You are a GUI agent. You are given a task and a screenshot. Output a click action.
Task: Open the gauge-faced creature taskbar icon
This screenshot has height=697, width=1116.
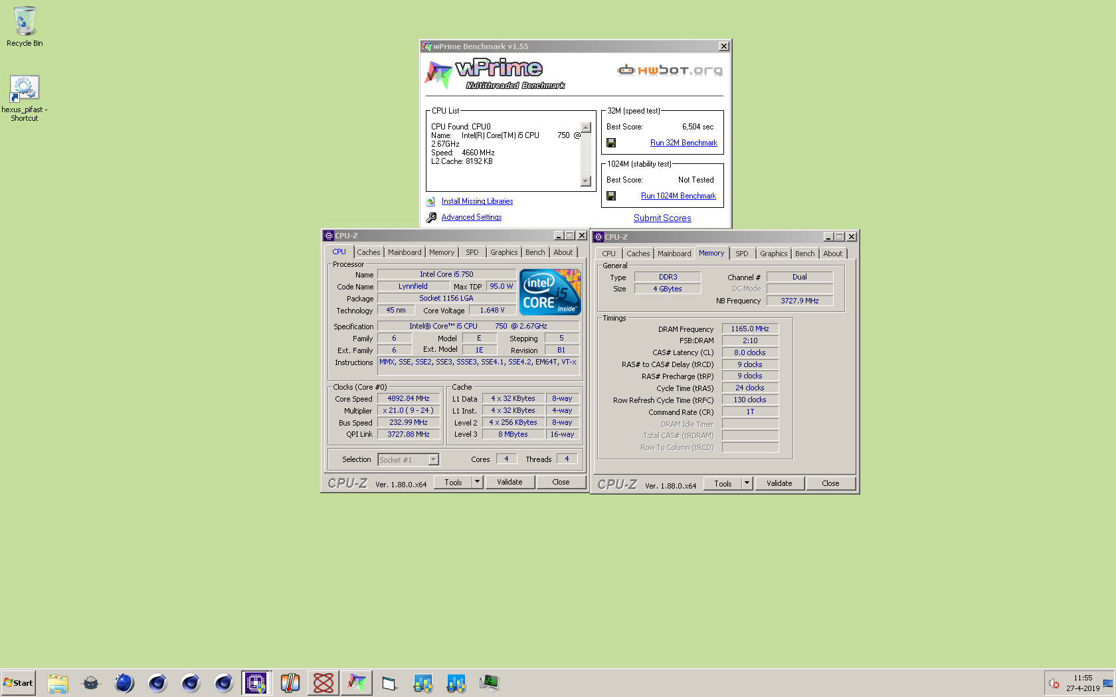(91, 683)
